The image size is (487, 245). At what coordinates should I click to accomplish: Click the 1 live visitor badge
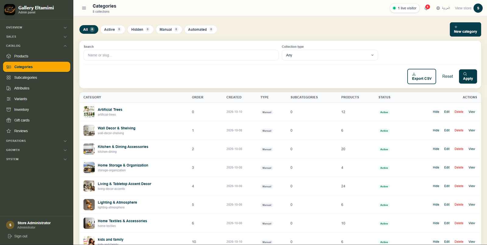pyautogui.click(x=405, y=8)
